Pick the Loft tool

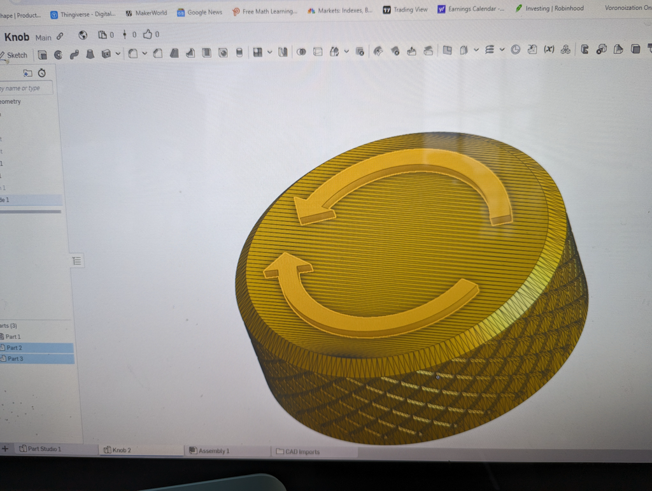point(90,54)
